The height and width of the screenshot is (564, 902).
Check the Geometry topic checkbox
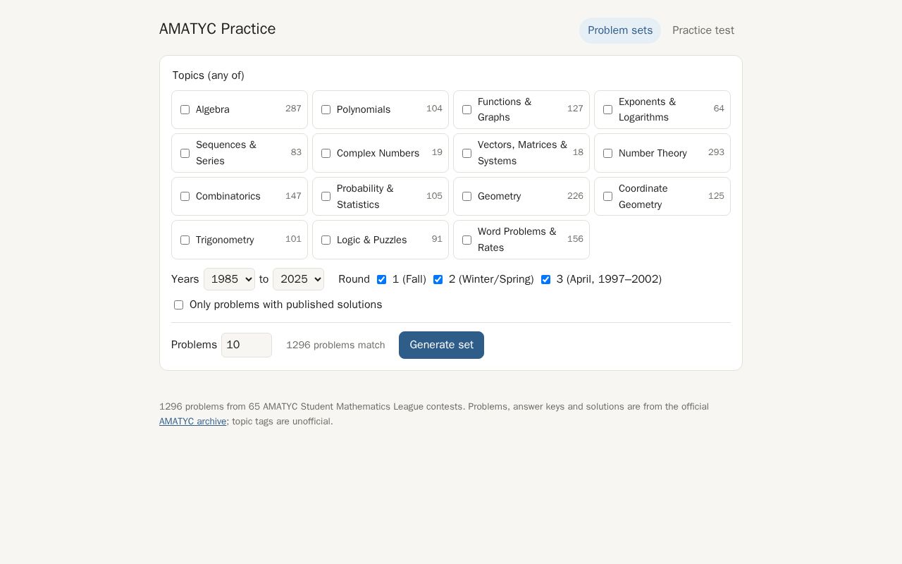click(x=467, y=196)
